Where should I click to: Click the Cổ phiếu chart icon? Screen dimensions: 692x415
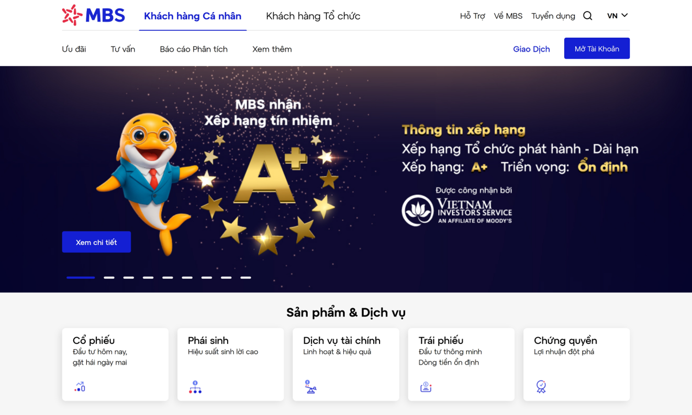point(80,387)
